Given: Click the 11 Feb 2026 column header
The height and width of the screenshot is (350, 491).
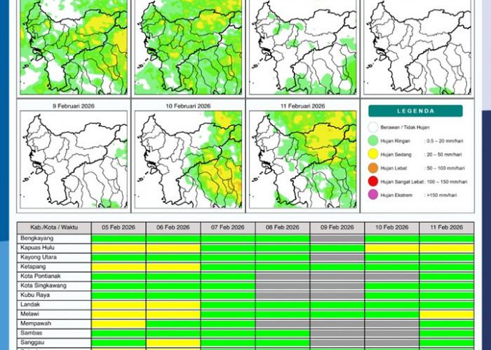Looking at the screenshot, I should pos(446,227).
